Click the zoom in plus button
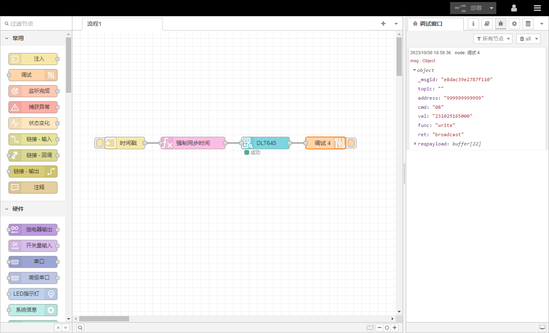The width and height of the screenshot is (549, 333). click(x=395, y=328)
